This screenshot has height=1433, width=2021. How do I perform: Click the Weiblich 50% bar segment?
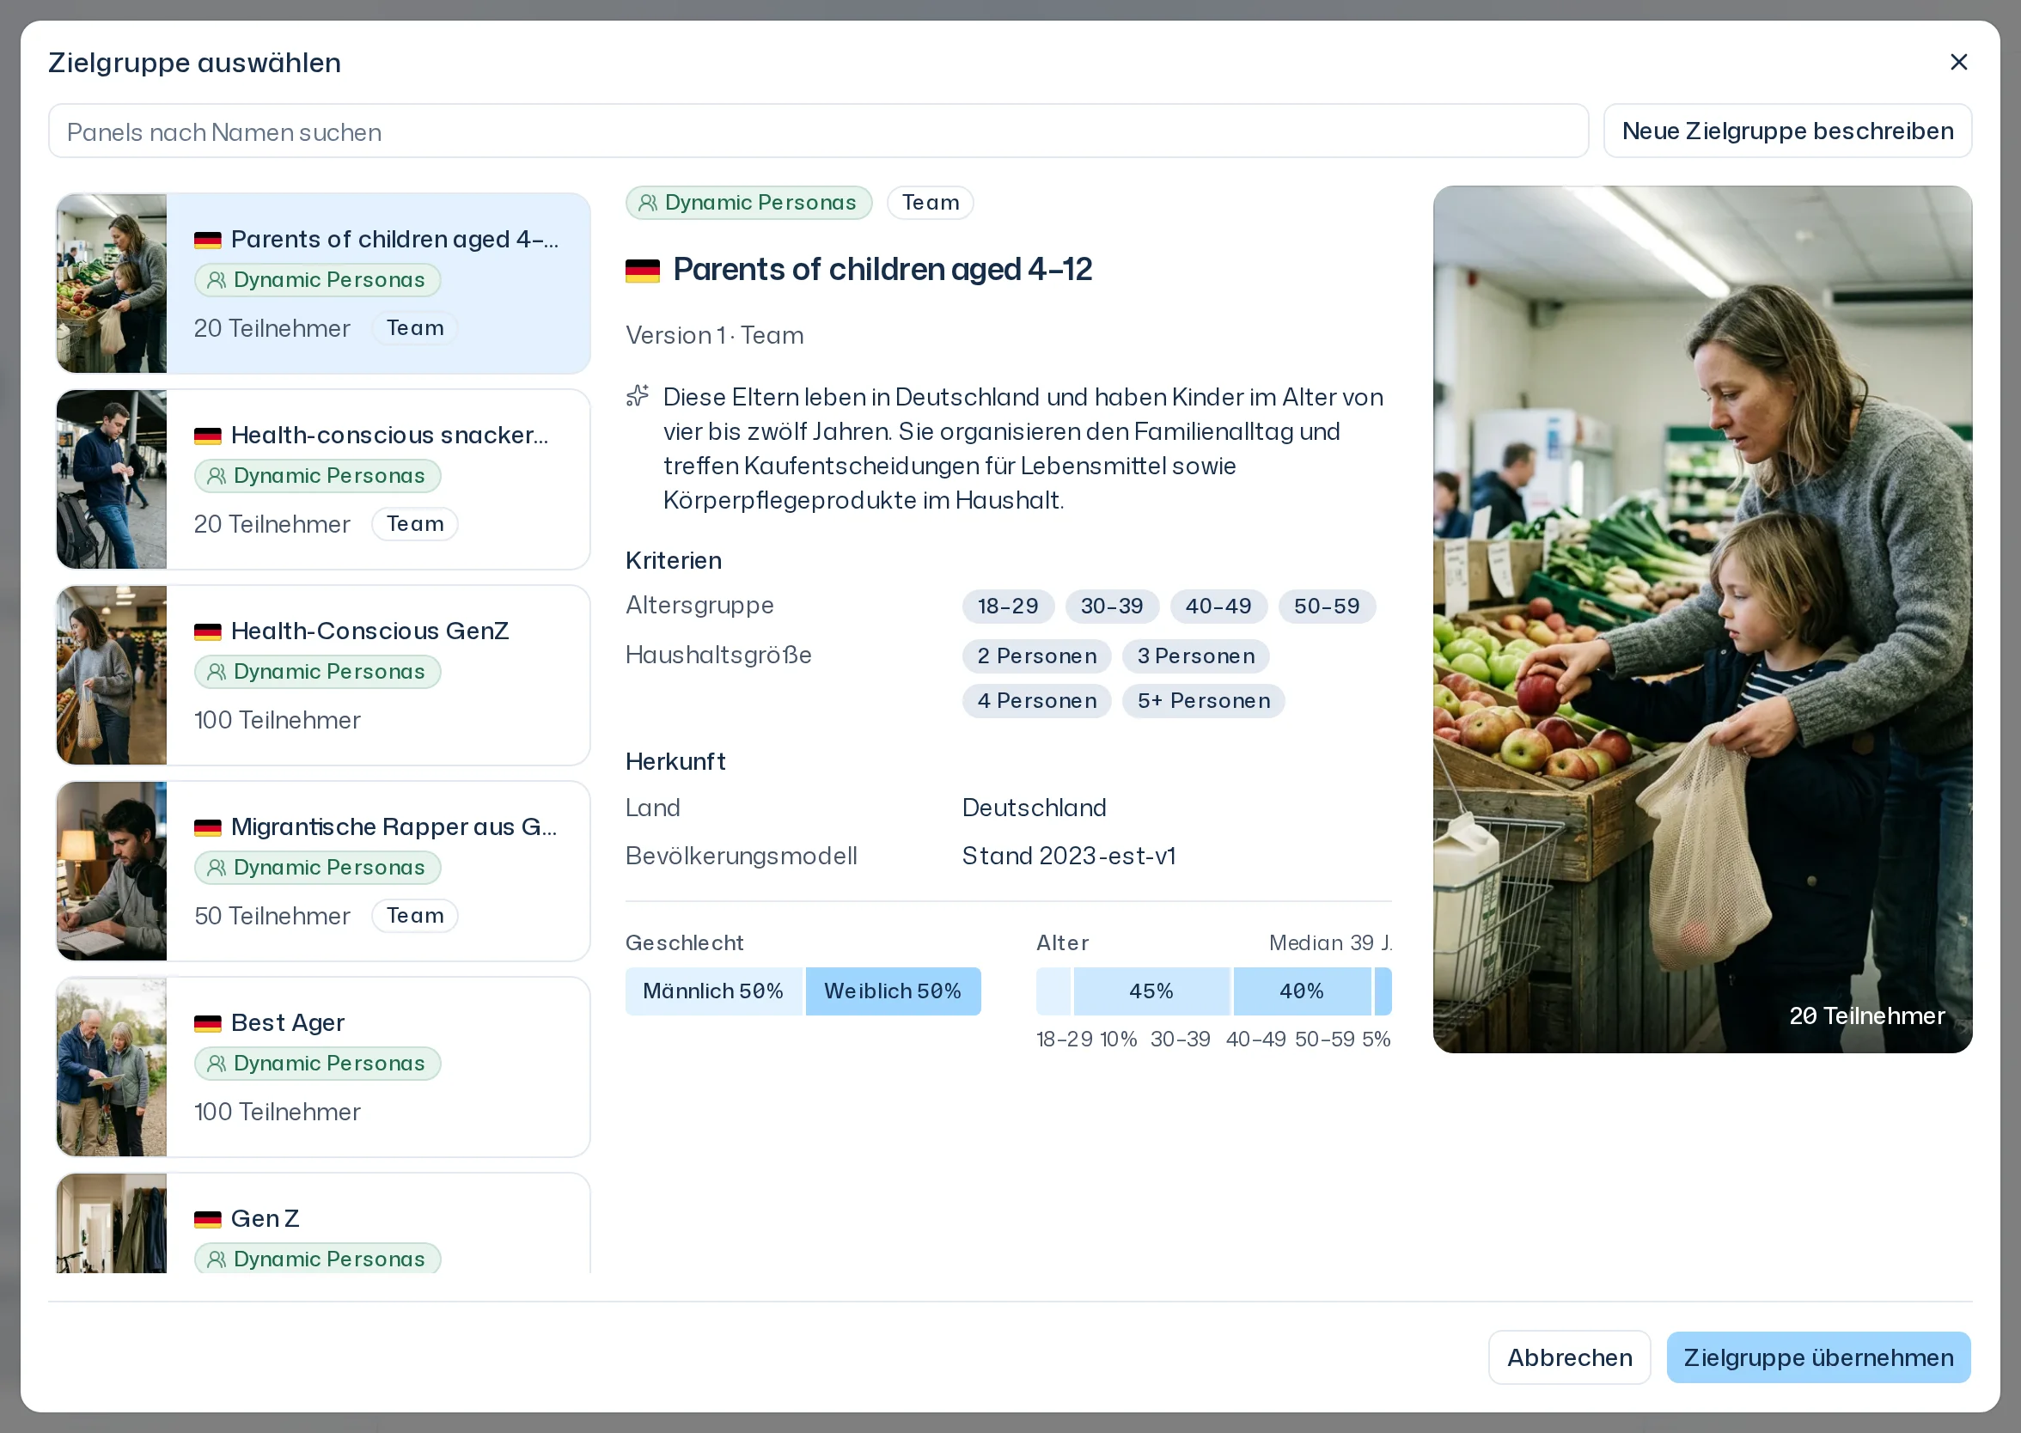[x=892, y=991]
